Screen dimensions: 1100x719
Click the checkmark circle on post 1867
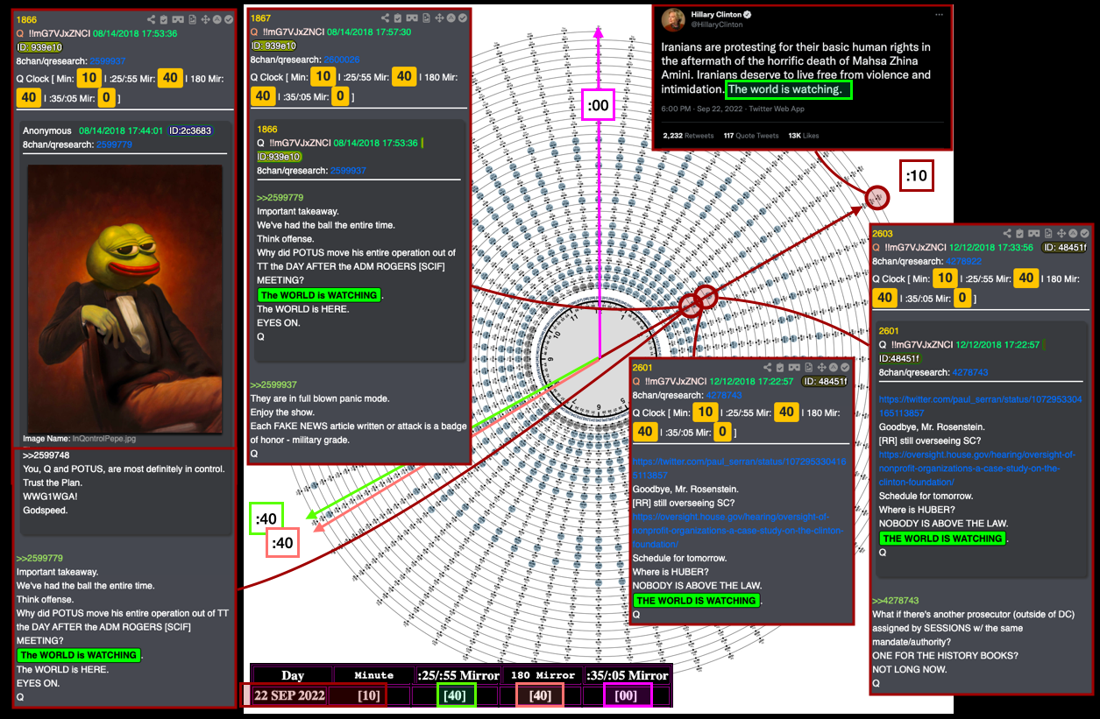(463, 18)
